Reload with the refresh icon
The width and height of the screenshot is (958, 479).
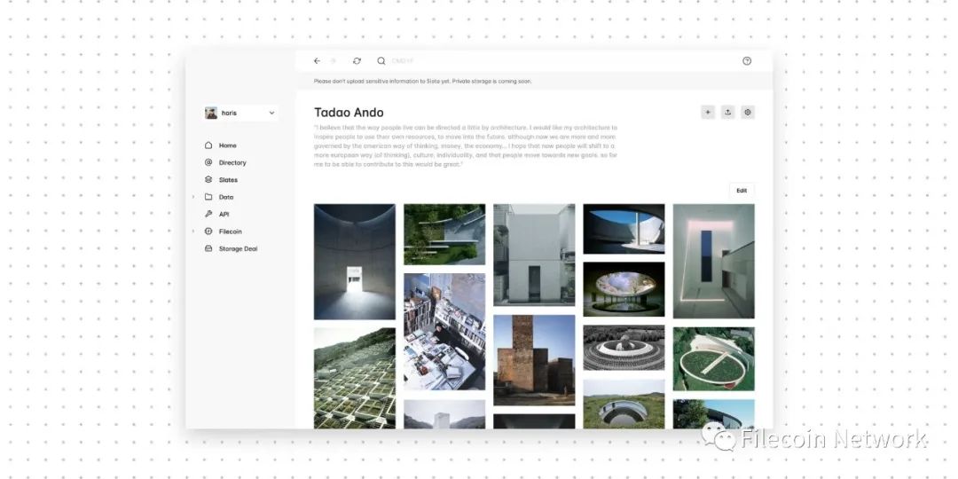(x=357, y=61)
